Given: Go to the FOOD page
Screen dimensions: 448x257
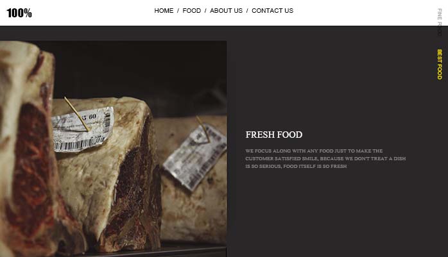Looking at the screenshot, I should point(192,11).
